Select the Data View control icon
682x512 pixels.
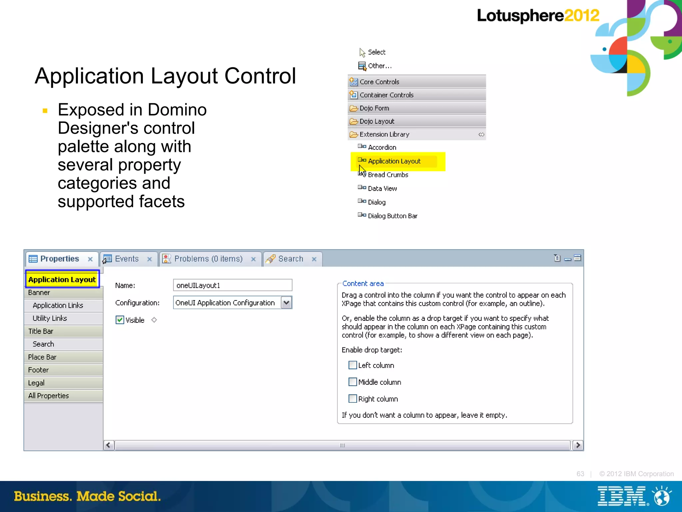[x=362, y=187]
